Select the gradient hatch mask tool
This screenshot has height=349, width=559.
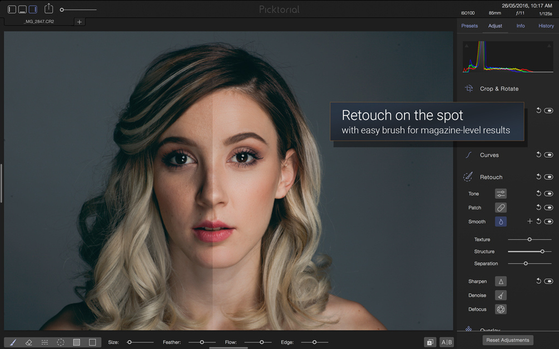click(76, 342)
